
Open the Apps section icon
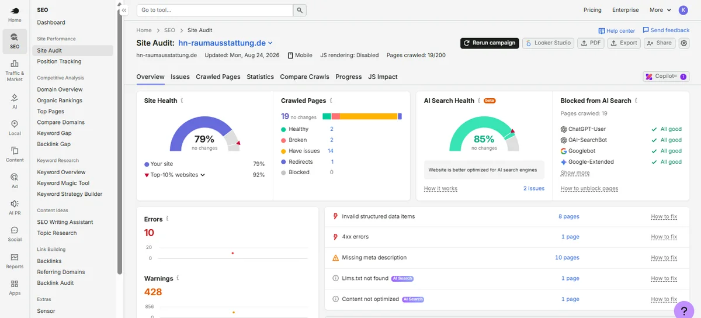point(15,288)
